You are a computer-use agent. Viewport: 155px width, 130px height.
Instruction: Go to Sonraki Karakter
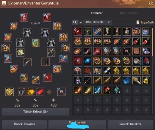(x=130, y=124)
